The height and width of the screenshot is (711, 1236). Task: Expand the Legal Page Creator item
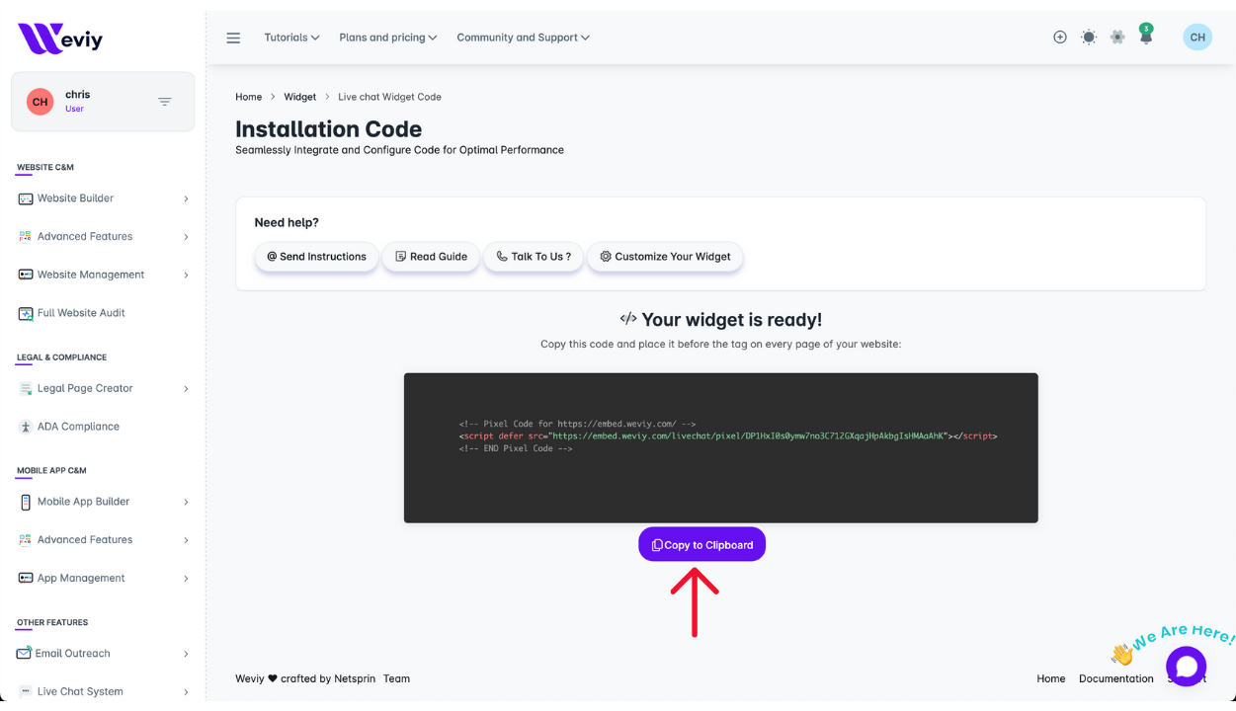coord(102,389)
